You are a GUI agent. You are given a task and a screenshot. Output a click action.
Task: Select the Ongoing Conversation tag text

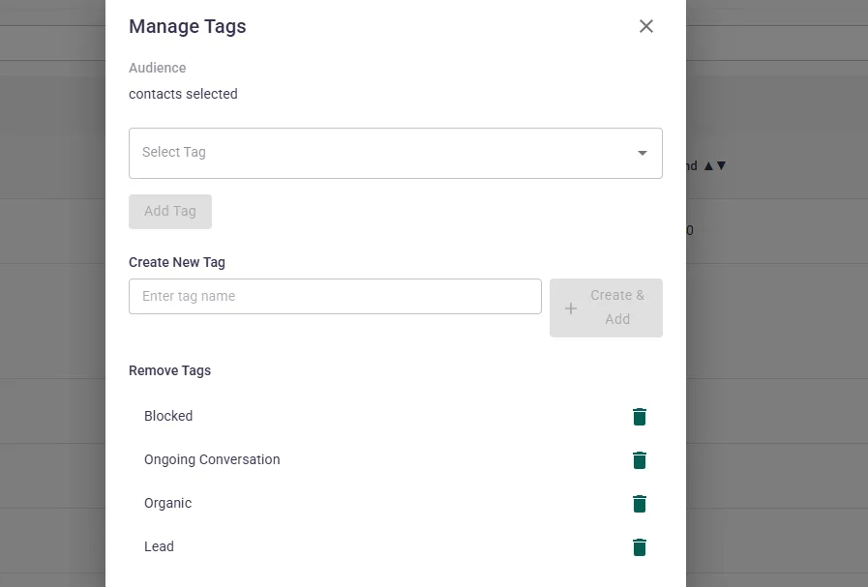coord(212,459)
